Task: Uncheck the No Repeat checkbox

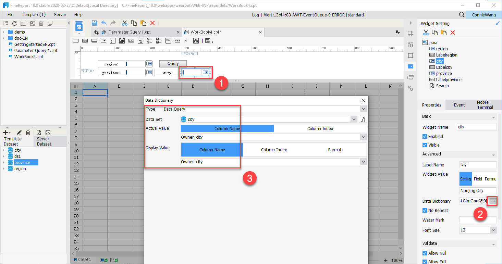Action: tap(425, 210)
